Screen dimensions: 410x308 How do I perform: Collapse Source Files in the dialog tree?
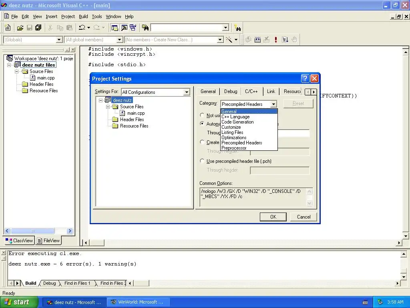108,107
